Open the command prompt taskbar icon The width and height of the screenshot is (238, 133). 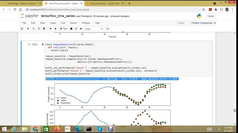point(89,129)
